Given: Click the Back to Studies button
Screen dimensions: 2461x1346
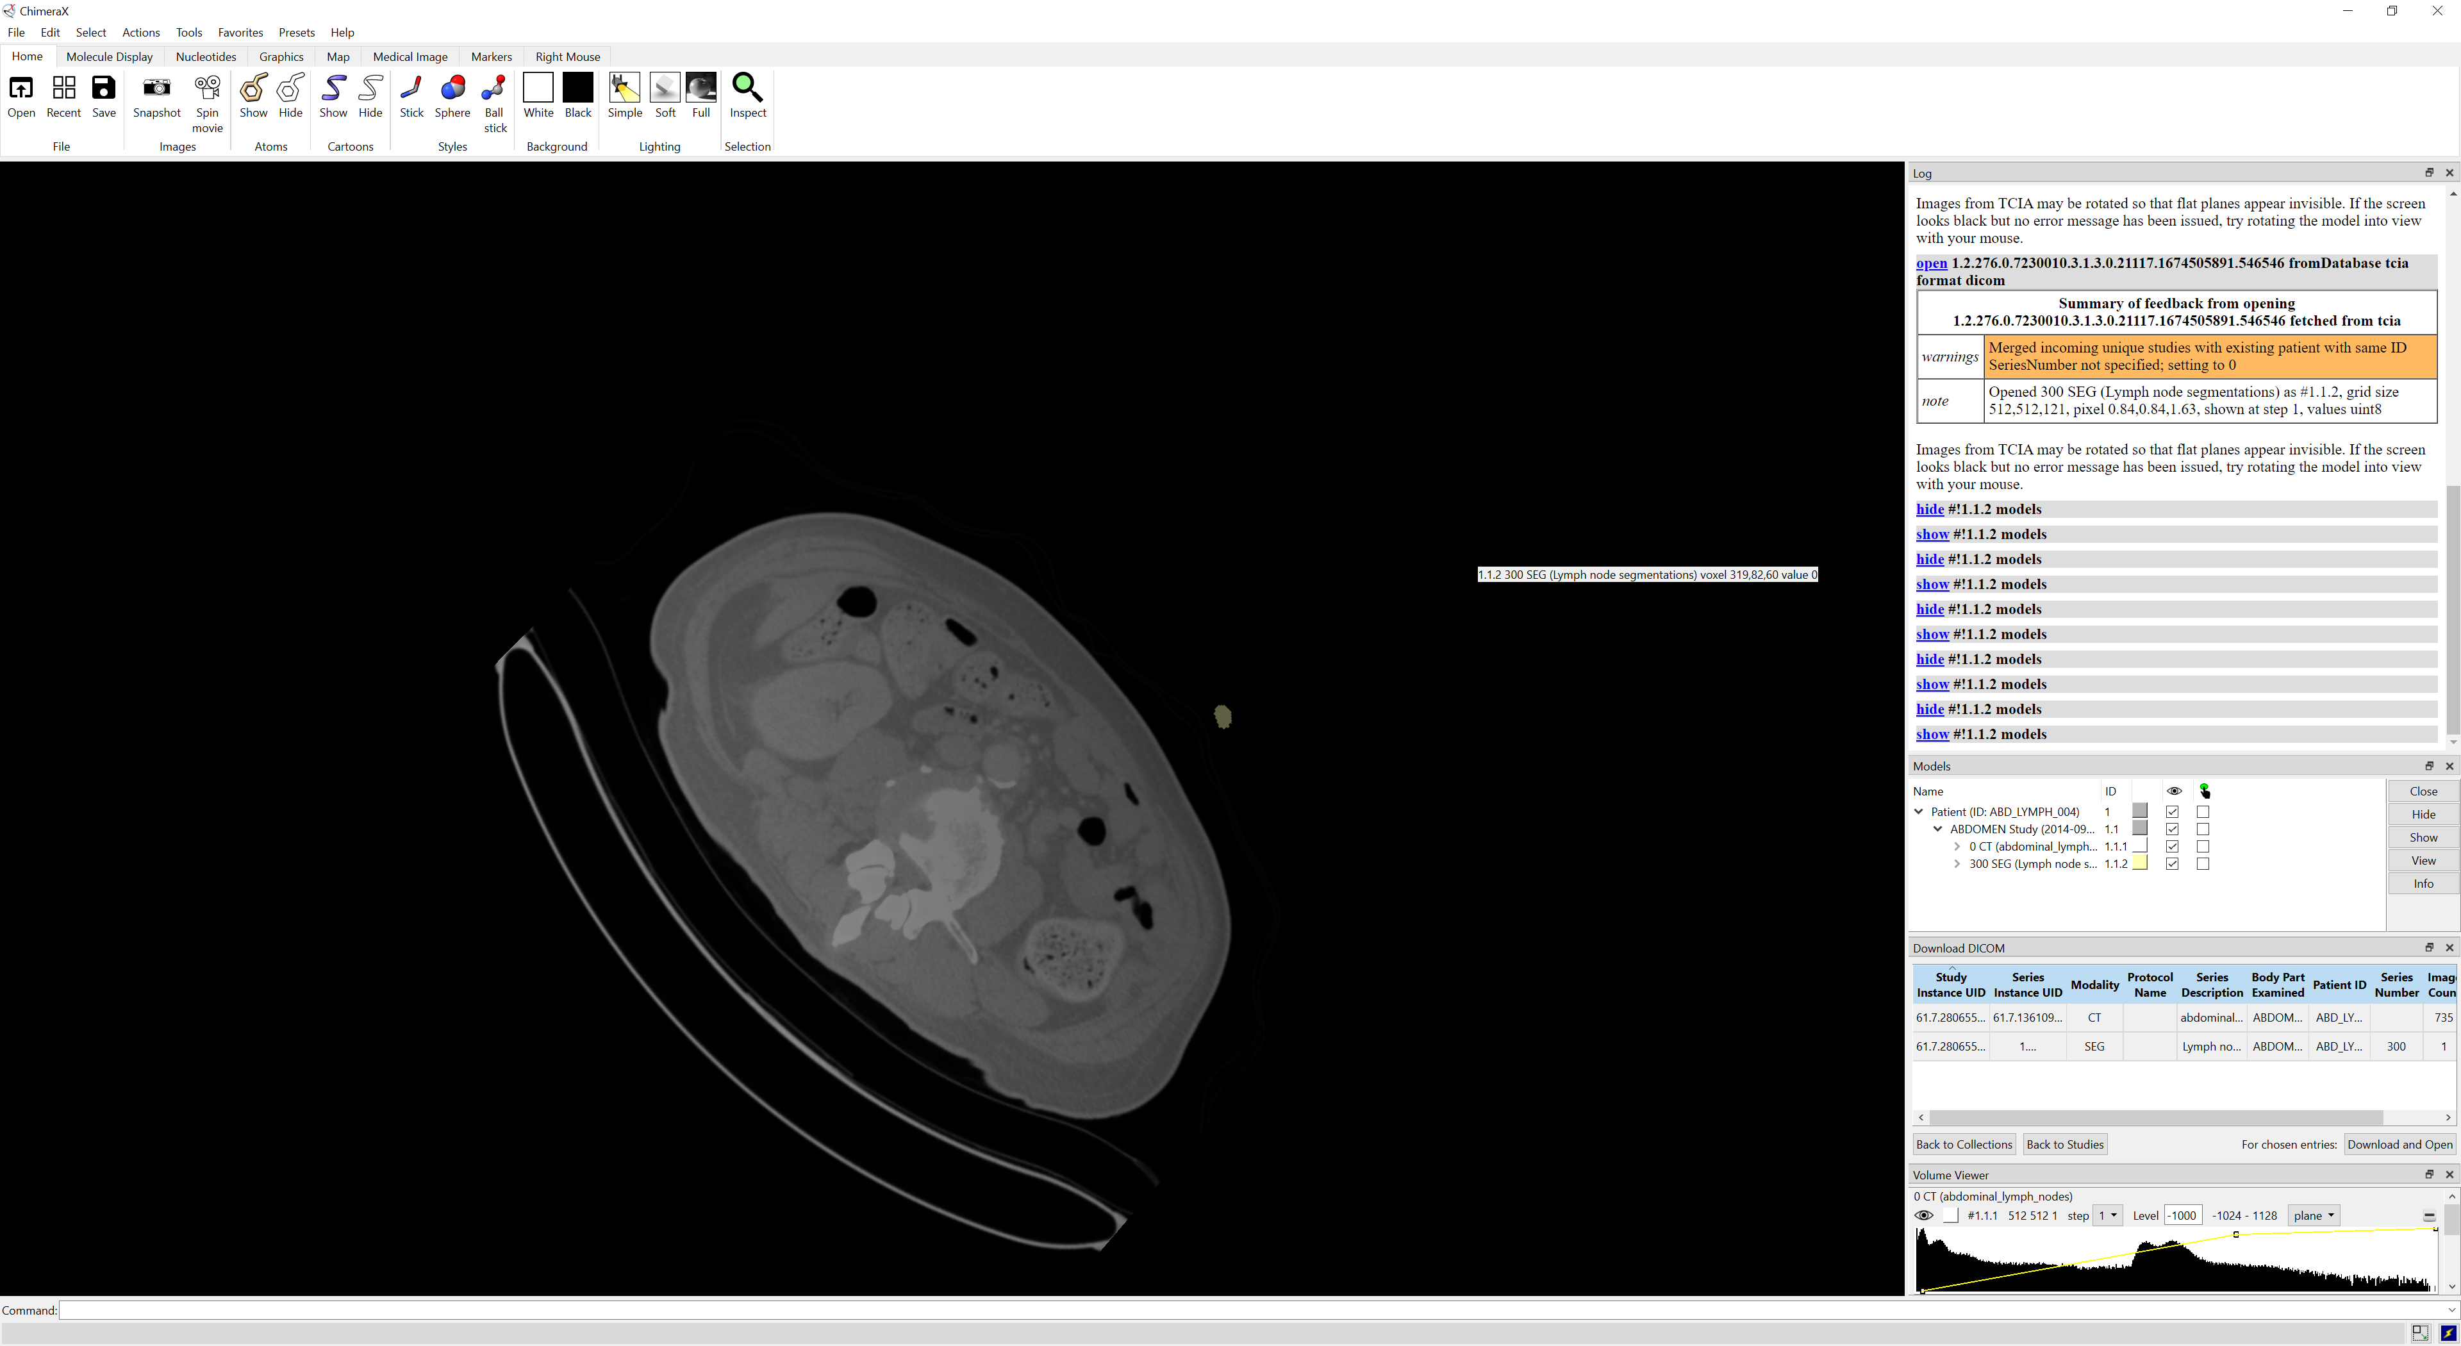Looking at the screenshot, I should (x=2064, y=1145).
